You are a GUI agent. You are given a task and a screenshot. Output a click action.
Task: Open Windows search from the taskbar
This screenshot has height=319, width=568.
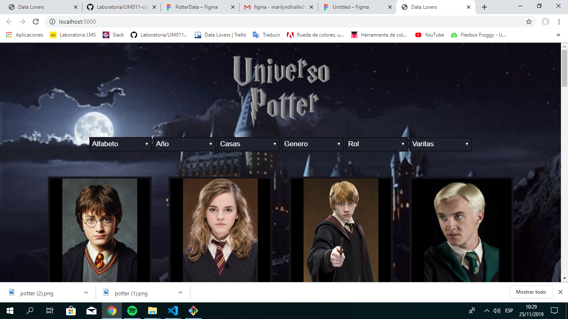click(x=30, y=311)
